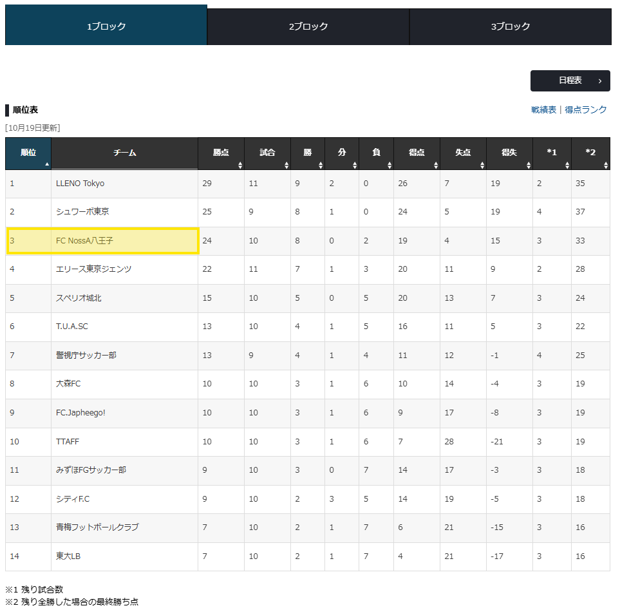
Task: Open the 2ブロック tab
Action: tap(308, 26)
